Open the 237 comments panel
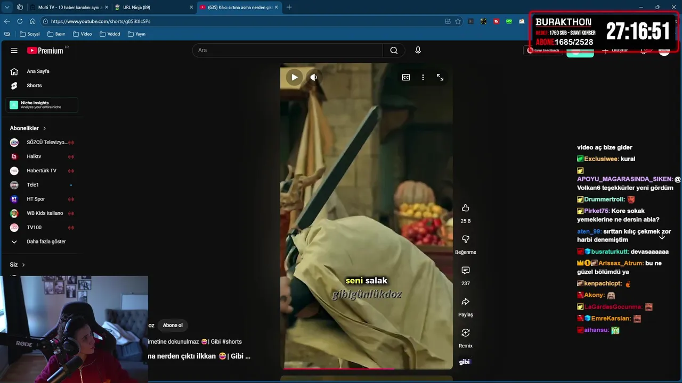Viewport: 682px width, 383px height. (x=466, y=270)
